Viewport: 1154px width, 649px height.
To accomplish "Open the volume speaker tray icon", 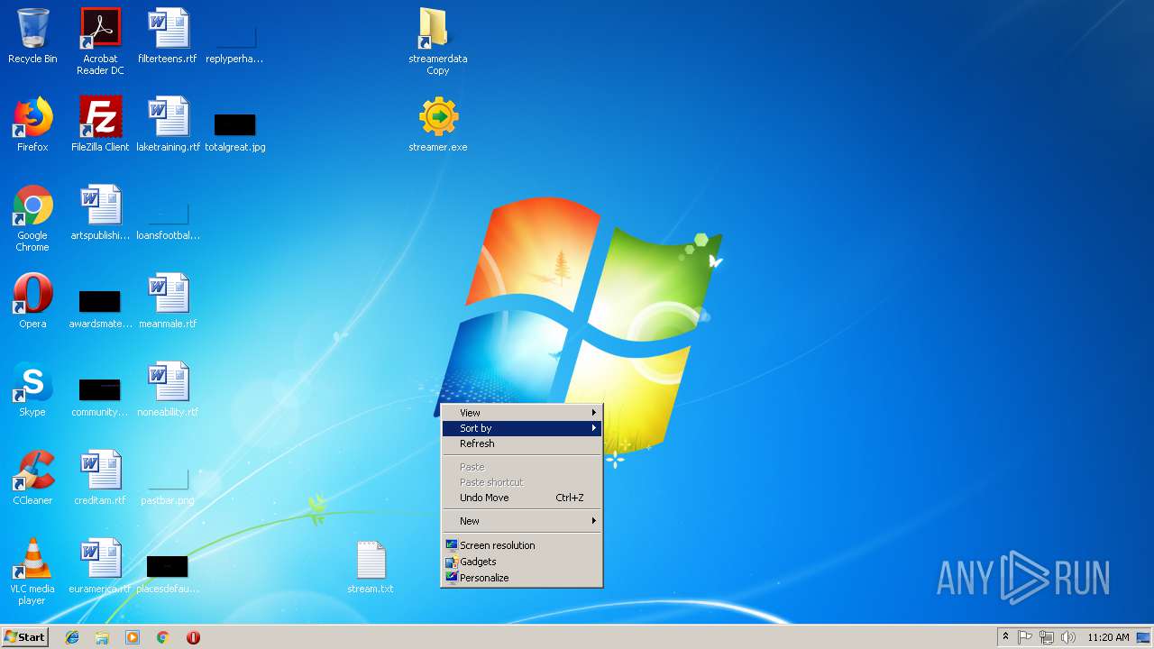I will pyautogui.click(x=1068, y=637).
